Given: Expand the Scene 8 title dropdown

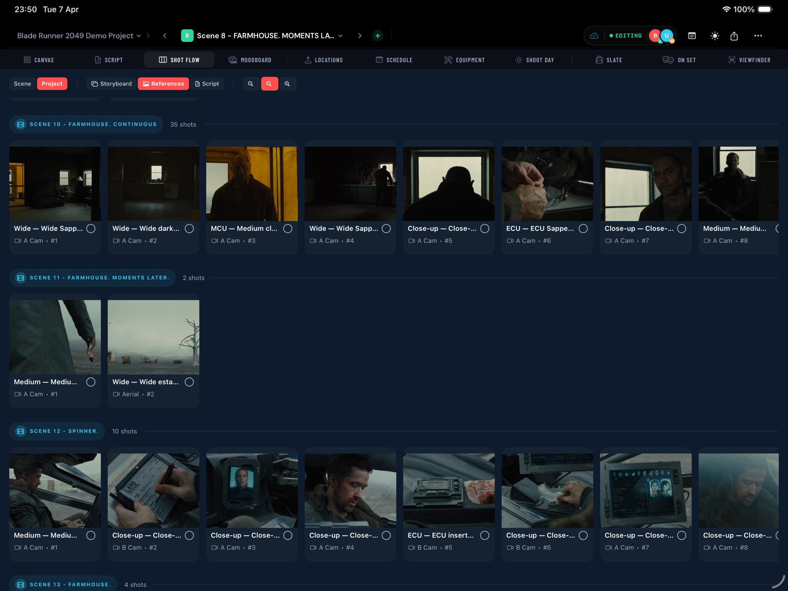Looking at the screenshot, I should (x=340, y=35).
